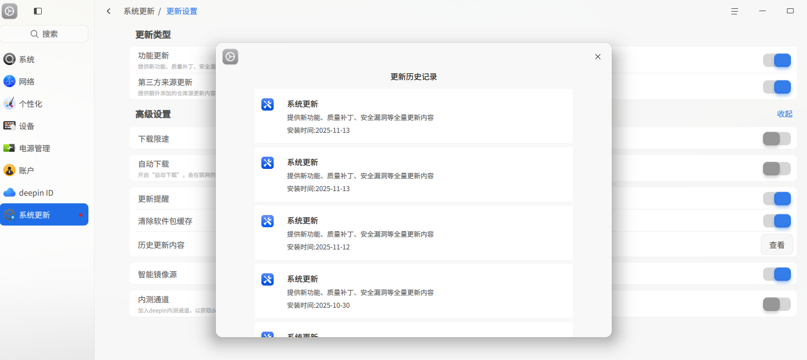The height and width of the screenshot is (360, 807).
Task: Click the 账户 user icon
Action: pyautogui.click(x=9, y=171)
